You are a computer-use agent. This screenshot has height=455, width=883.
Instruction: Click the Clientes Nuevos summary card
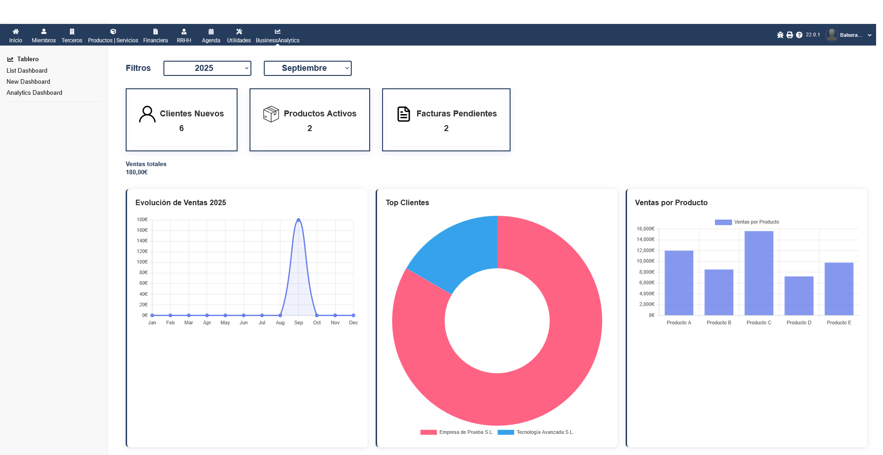181,120
